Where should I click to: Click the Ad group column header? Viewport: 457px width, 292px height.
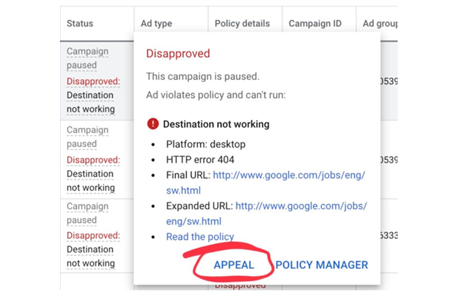(x=380, y=24)
